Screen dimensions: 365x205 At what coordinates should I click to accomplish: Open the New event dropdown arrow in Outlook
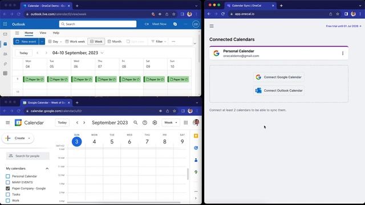[42, 42]
